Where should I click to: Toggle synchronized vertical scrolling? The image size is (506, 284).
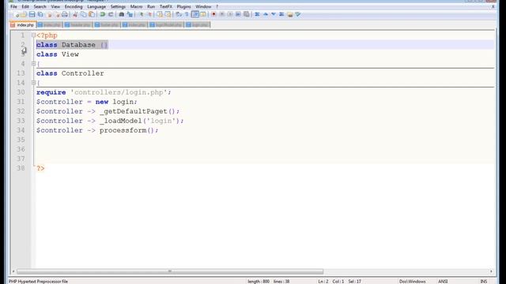(160, 14)
